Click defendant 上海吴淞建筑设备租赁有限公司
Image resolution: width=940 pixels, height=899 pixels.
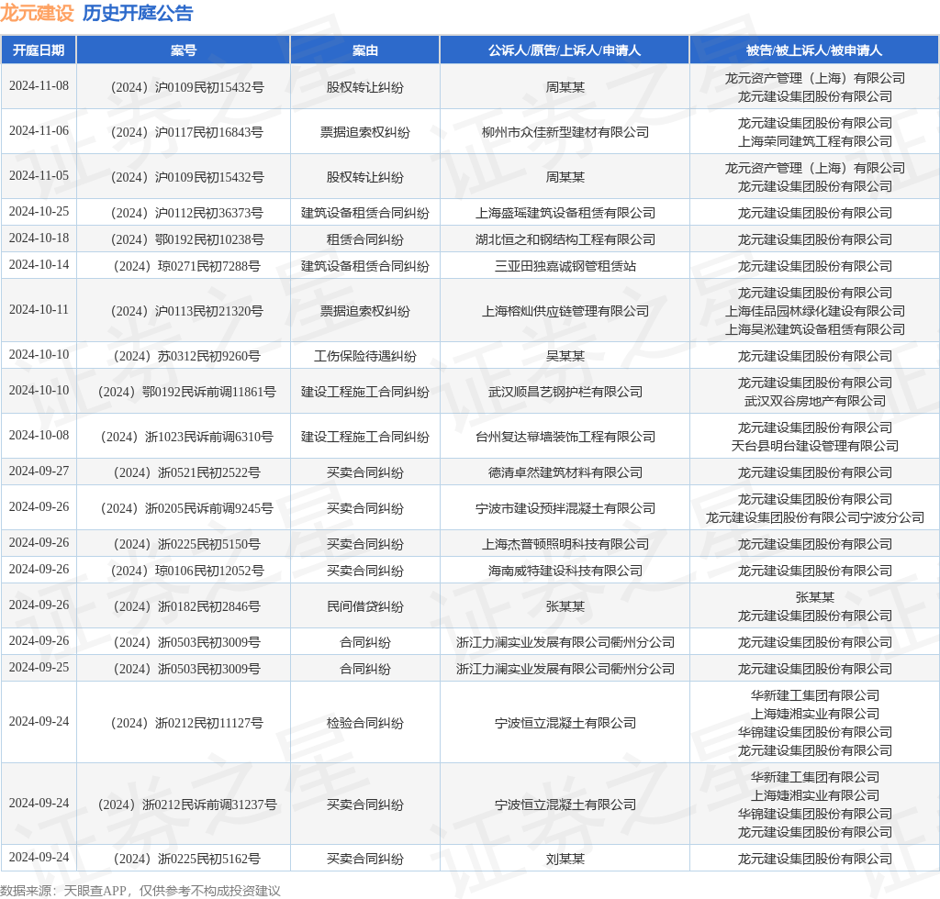click(x=815, y=329)
